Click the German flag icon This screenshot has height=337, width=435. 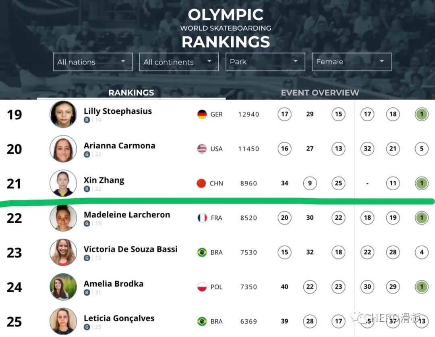[x=202, y=114]
